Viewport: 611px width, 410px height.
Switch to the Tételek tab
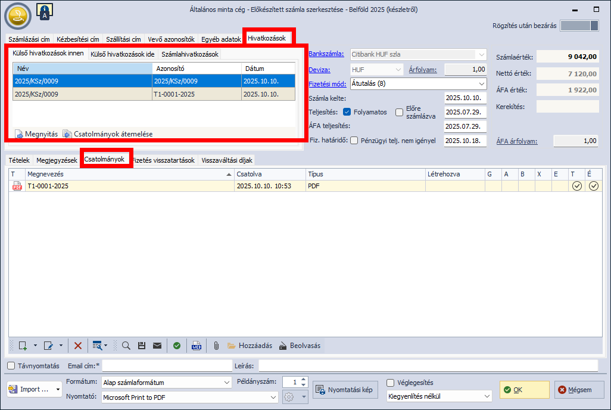[18, 160]
